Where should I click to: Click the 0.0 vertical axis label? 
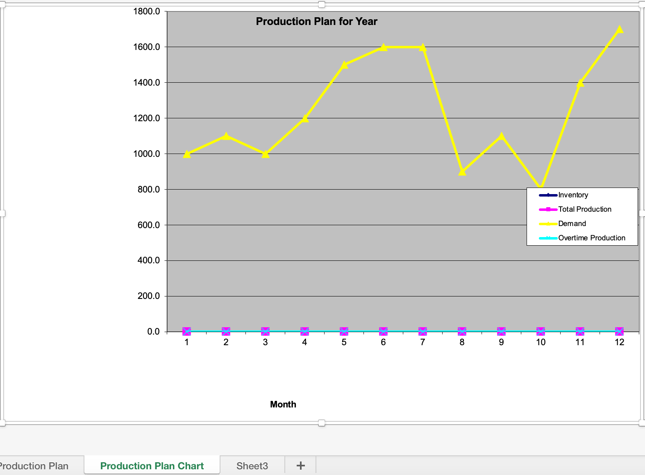coord(153,332)
